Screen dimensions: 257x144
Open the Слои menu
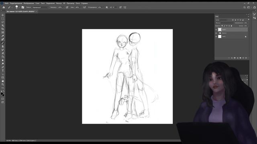[x=37, y=3]
